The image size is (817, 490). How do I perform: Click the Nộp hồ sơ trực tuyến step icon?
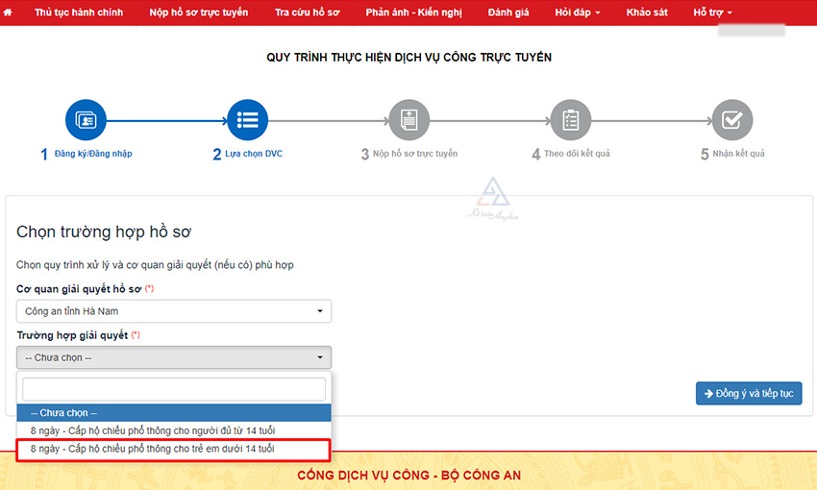click(x=408, y=120)
